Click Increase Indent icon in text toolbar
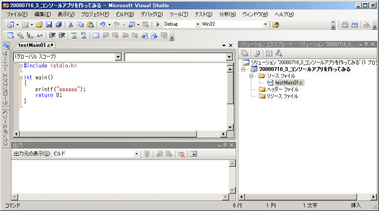This screenshot has width=379, height=211. (x=63, y=35)
